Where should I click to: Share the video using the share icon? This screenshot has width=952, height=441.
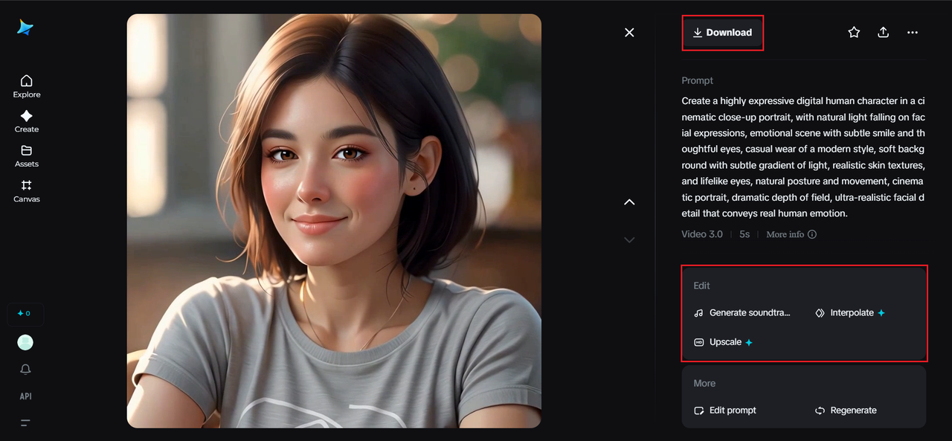coord(883,32)
